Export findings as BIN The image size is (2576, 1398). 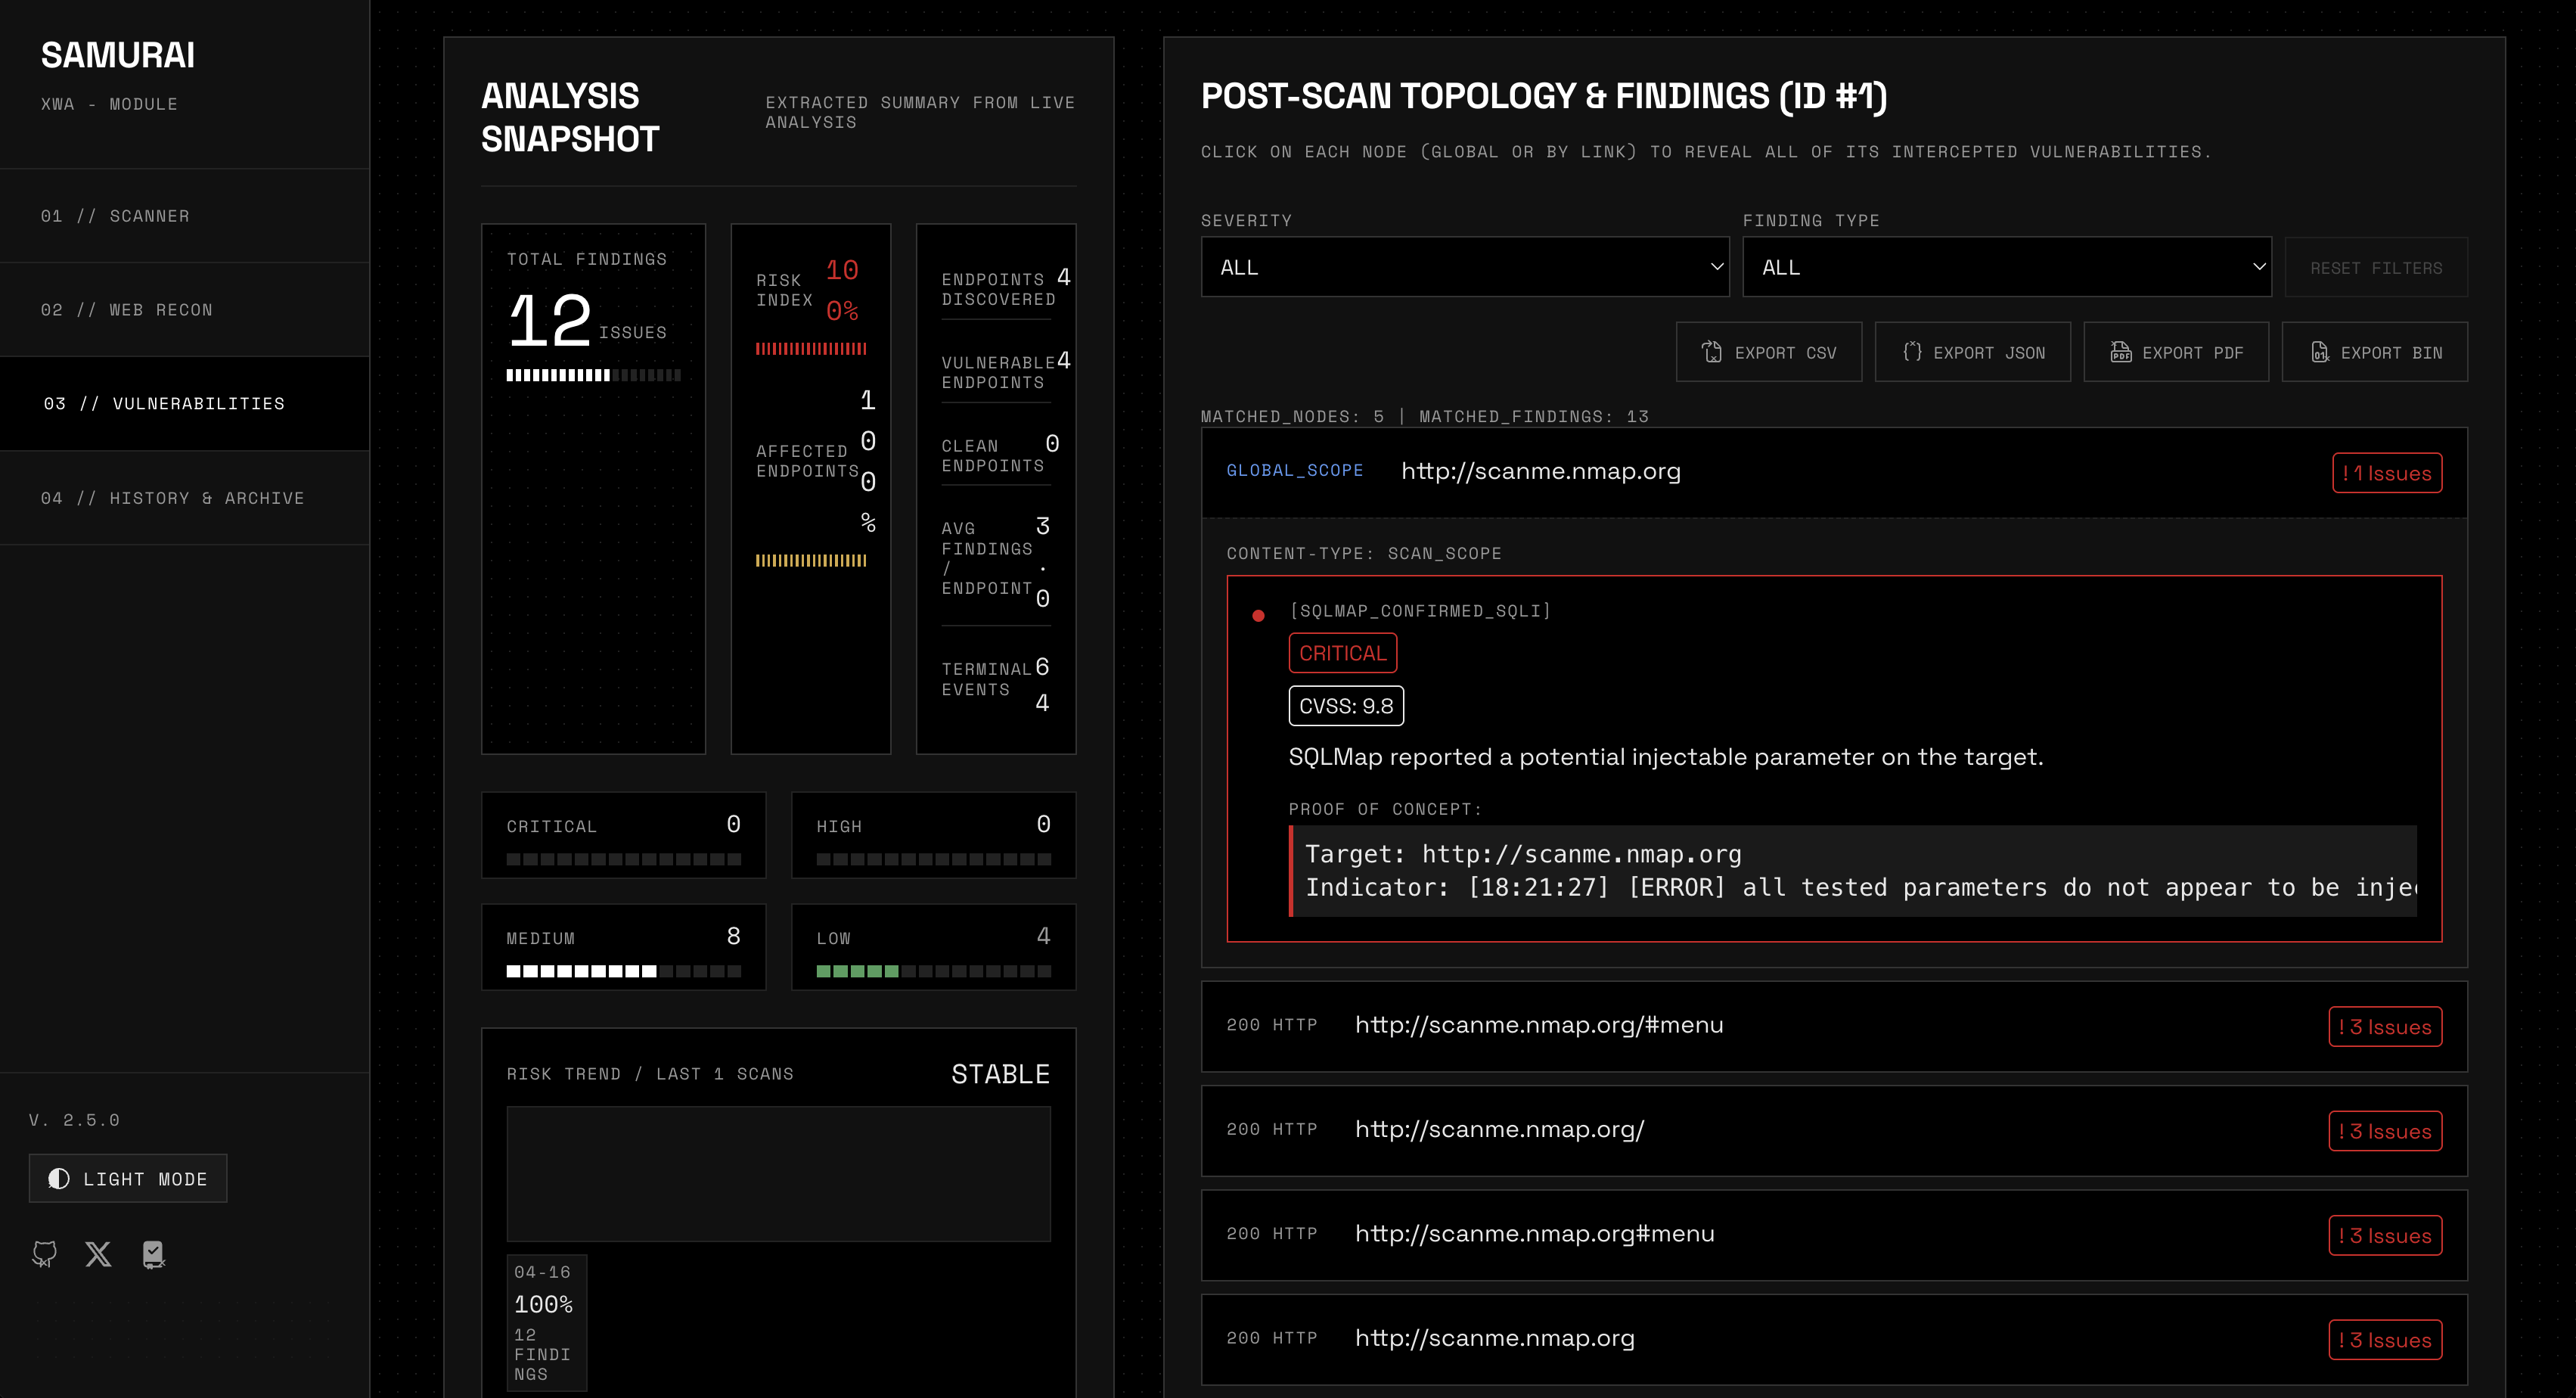click(2374, 352)
